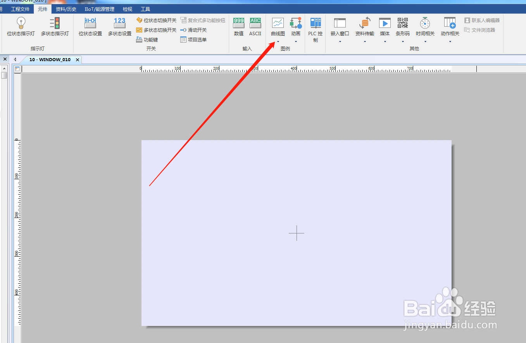The height and width of the screenshot is (343, 526).
Task: Expand the 媒体 dropdown arrow
Action: pos(385,42)
